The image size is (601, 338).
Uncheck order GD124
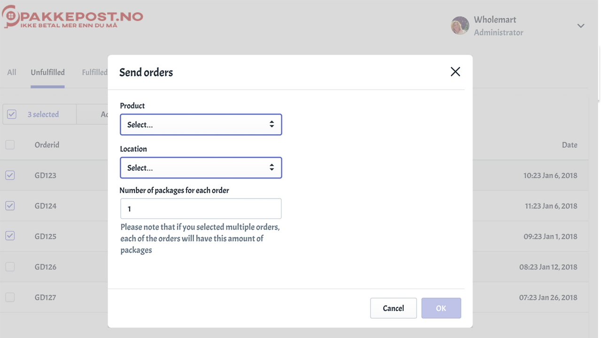10,206
